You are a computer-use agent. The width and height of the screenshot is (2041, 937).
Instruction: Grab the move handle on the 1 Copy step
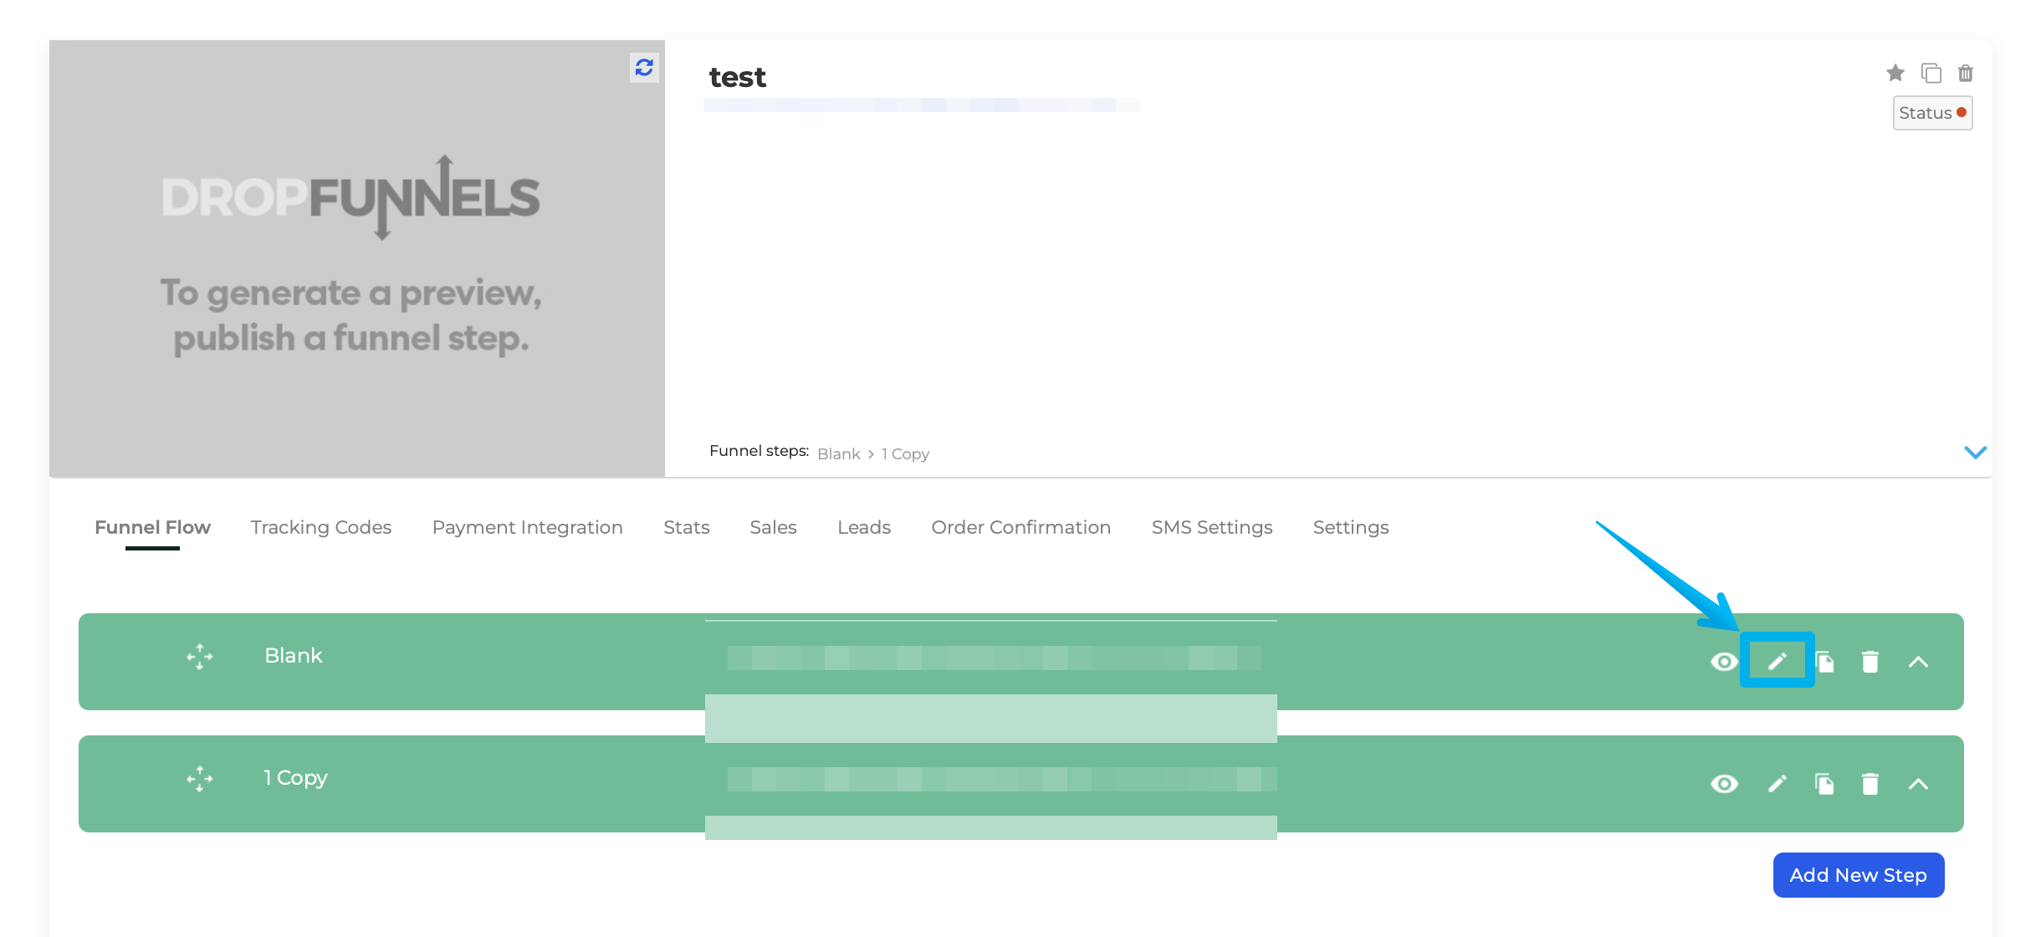(x=199, y=779)
